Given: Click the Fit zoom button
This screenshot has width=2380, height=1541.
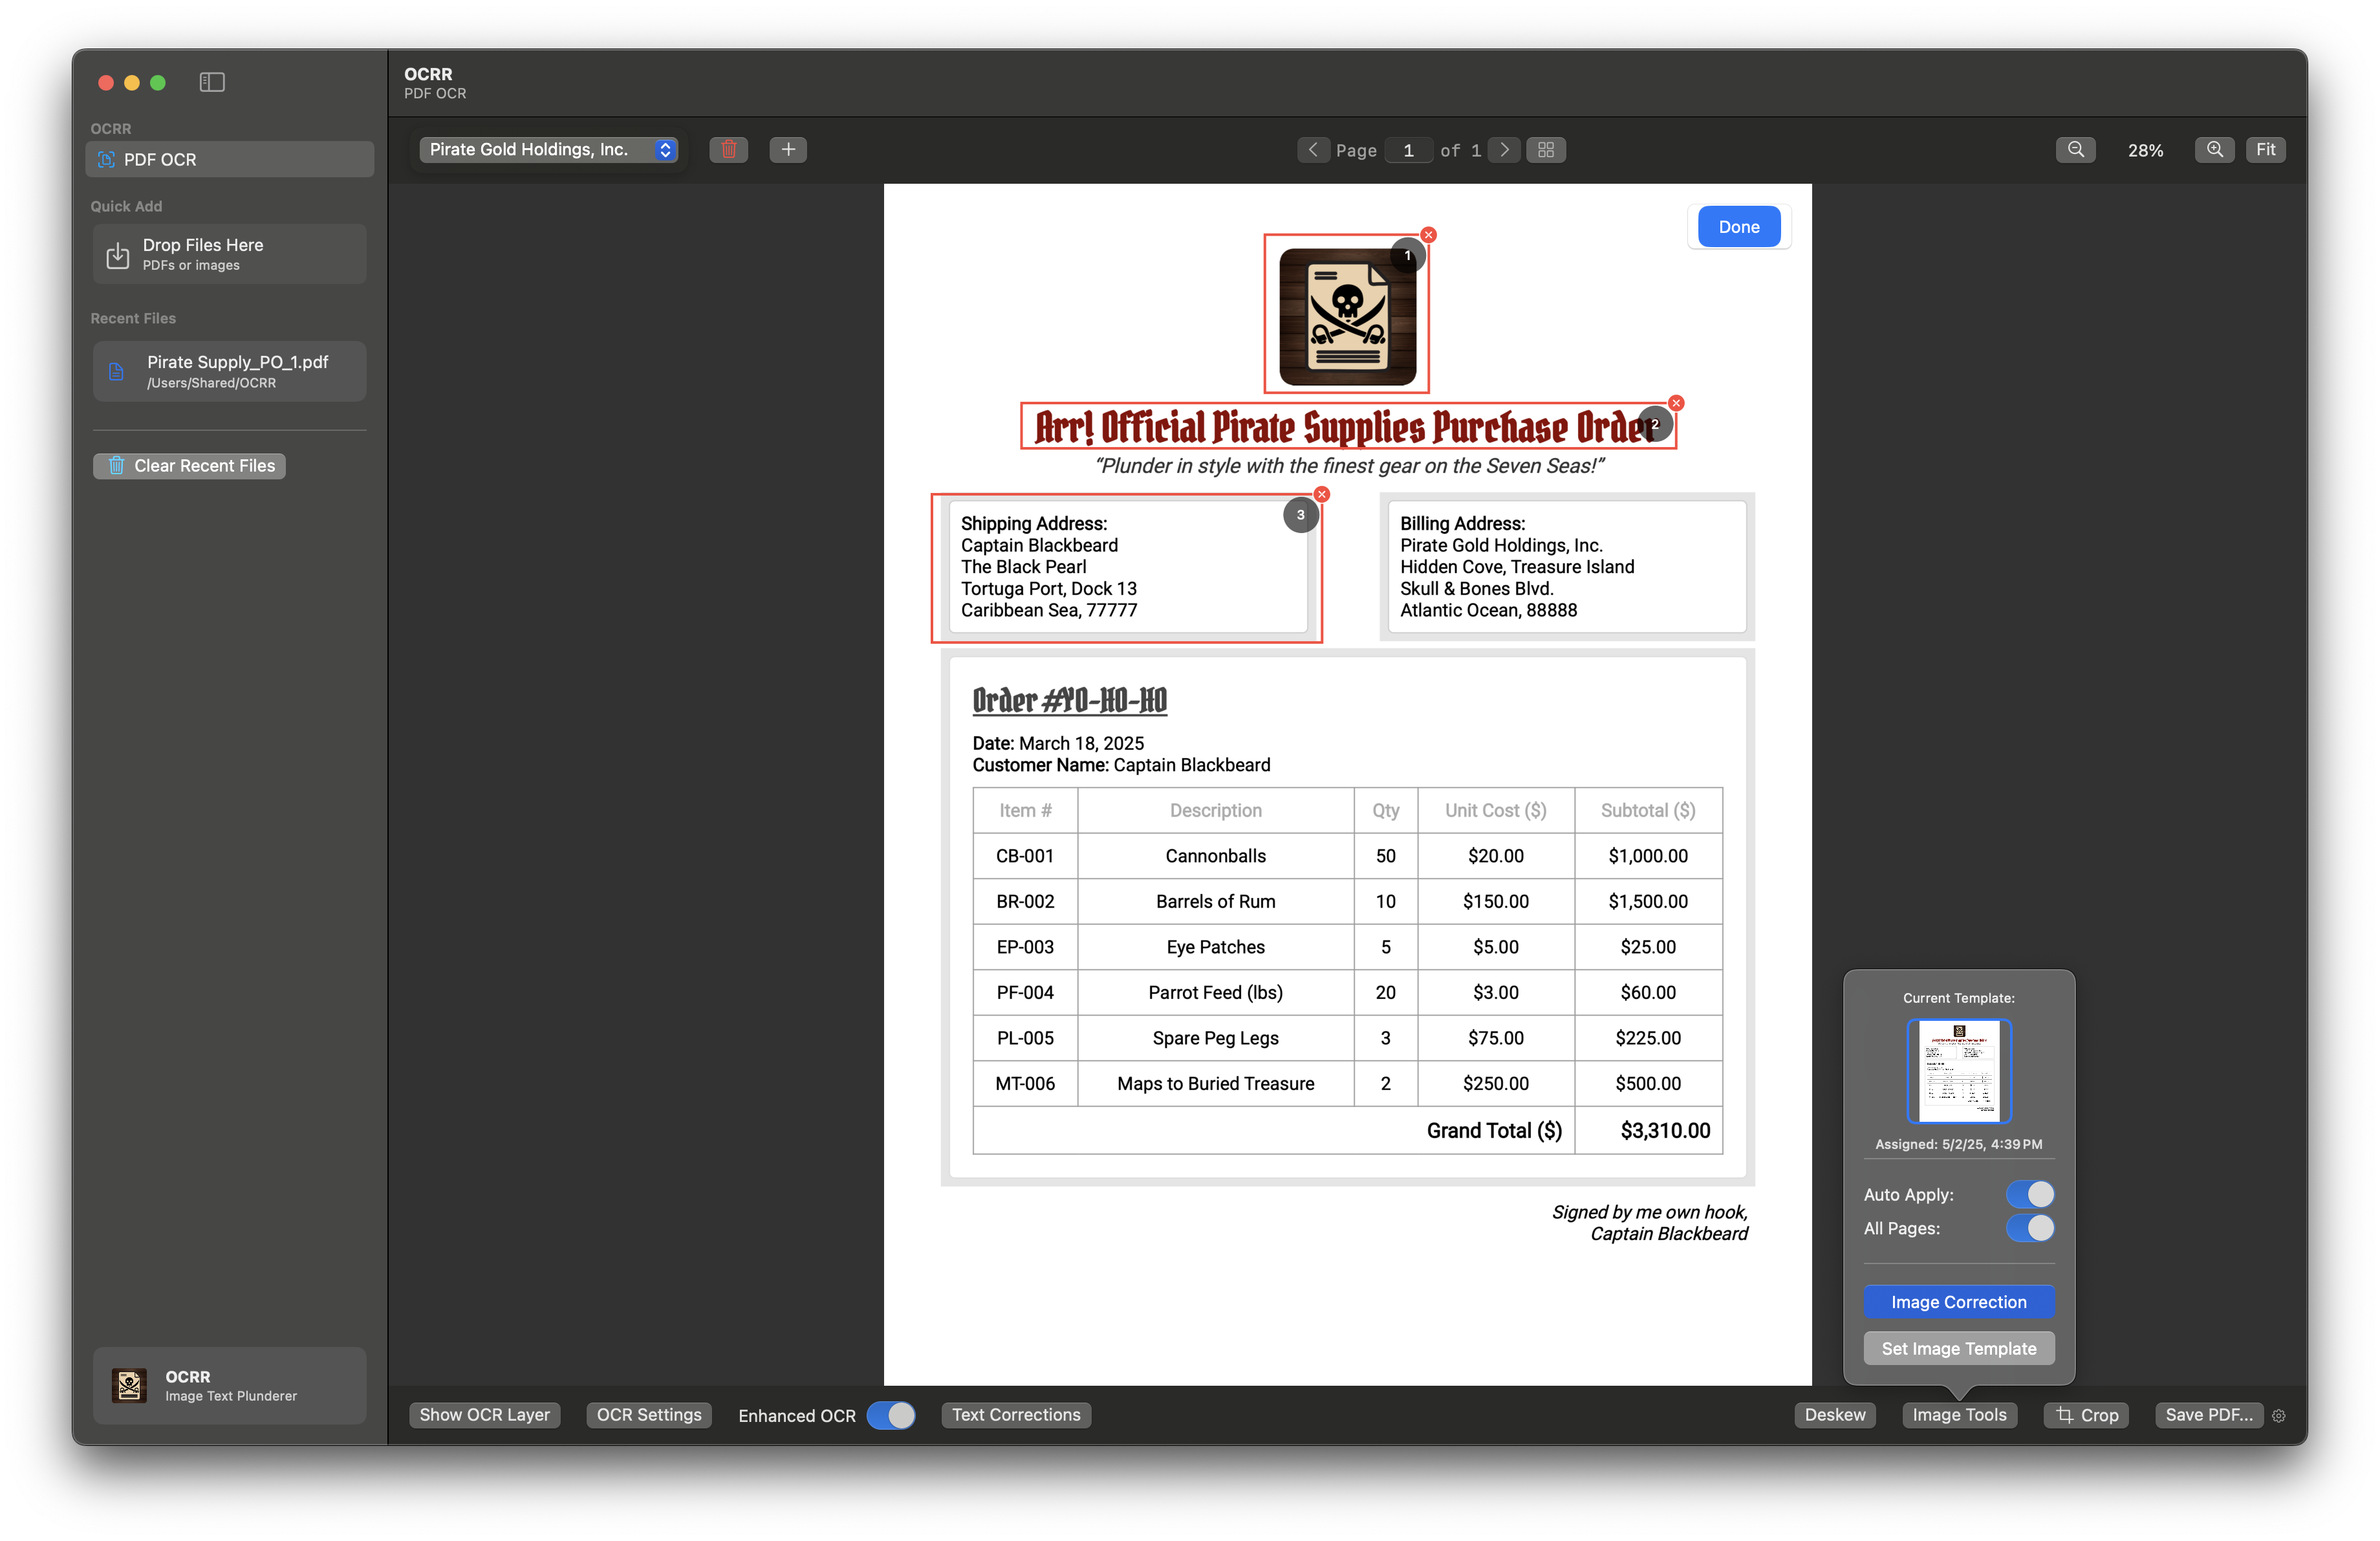Looking at the screenshot, I should tap(2266, 149).
